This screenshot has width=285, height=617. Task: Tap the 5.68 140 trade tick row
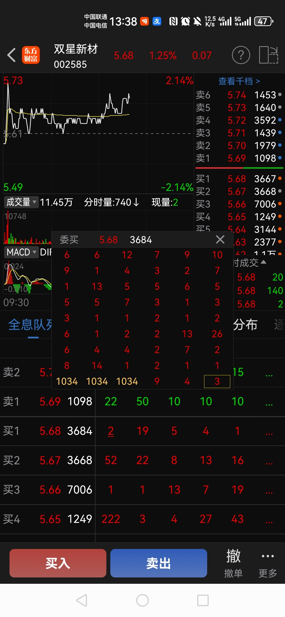click(x=260, y=291)
